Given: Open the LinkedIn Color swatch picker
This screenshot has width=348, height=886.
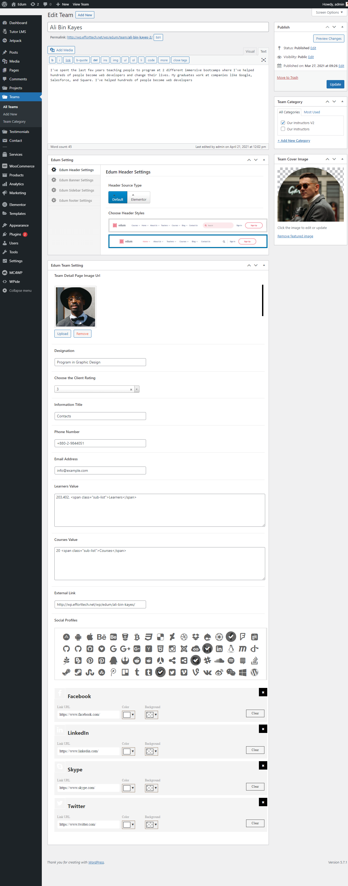Looking at the screenshot, I should click(128, 751).
